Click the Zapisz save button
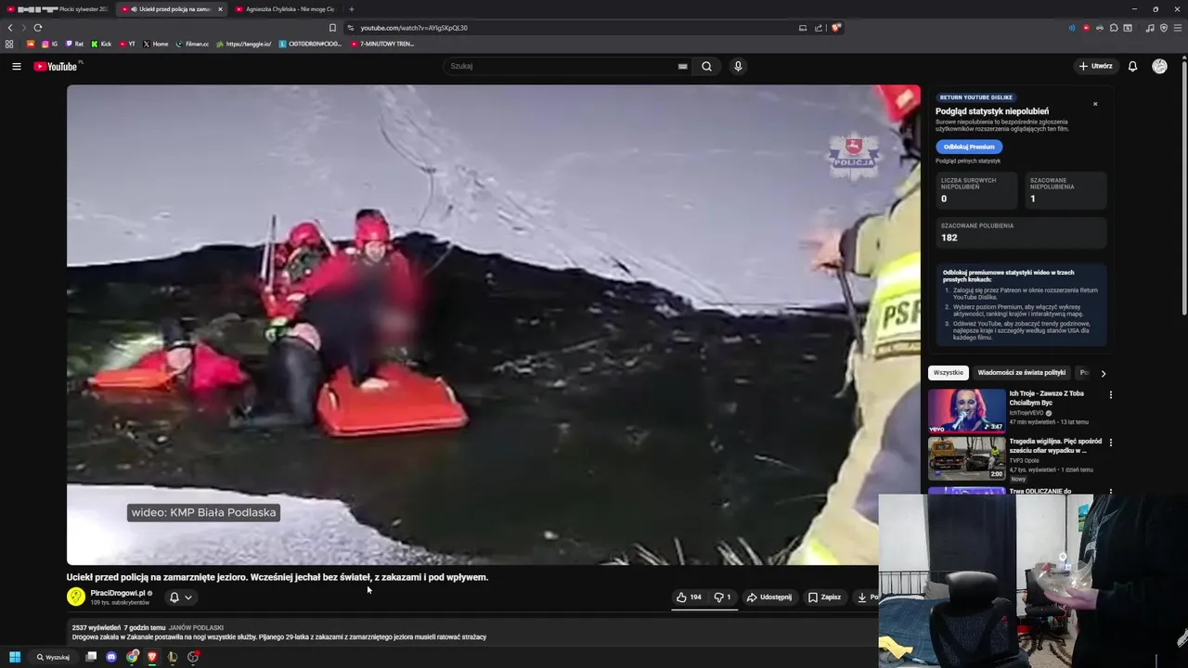Screen dimensions: 1188x668 824,597
